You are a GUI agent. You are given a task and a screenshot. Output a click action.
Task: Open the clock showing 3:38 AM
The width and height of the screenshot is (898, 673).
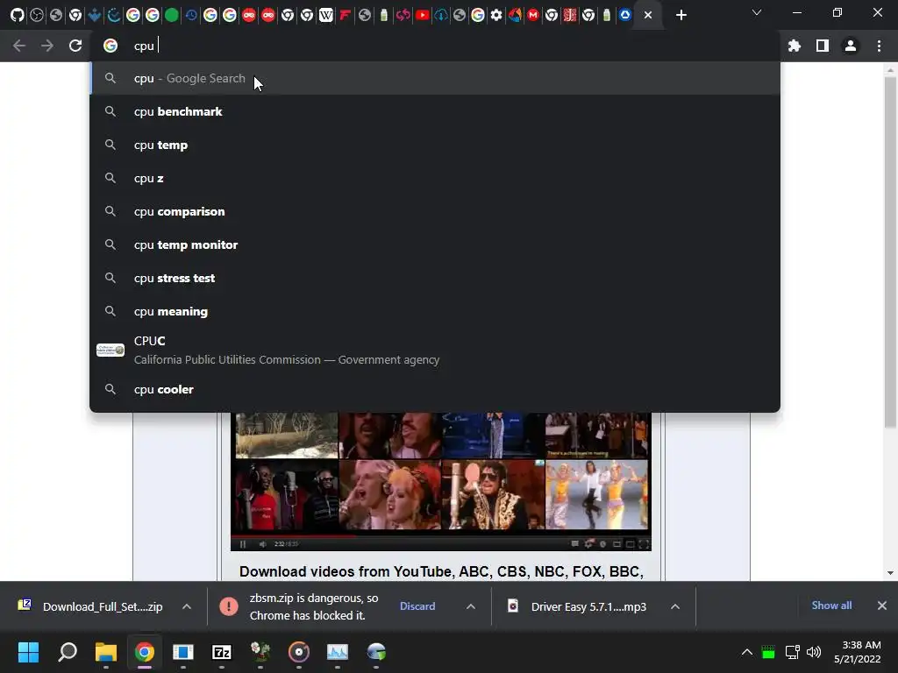(x=858, y=652)
